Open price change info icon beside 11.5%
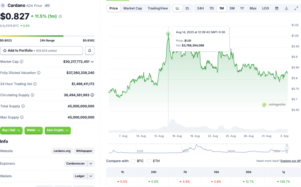Image resolution: width=301 pixels, height=187 pixels. [x=60, y=16]
